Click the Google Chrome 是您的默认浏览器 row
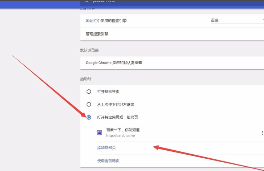The width and height of the screenshot is (264, 171). coord(114,63)
